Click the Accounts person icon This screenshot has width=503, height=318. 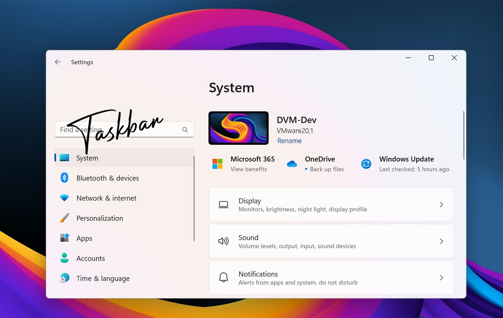click(64, 258)
